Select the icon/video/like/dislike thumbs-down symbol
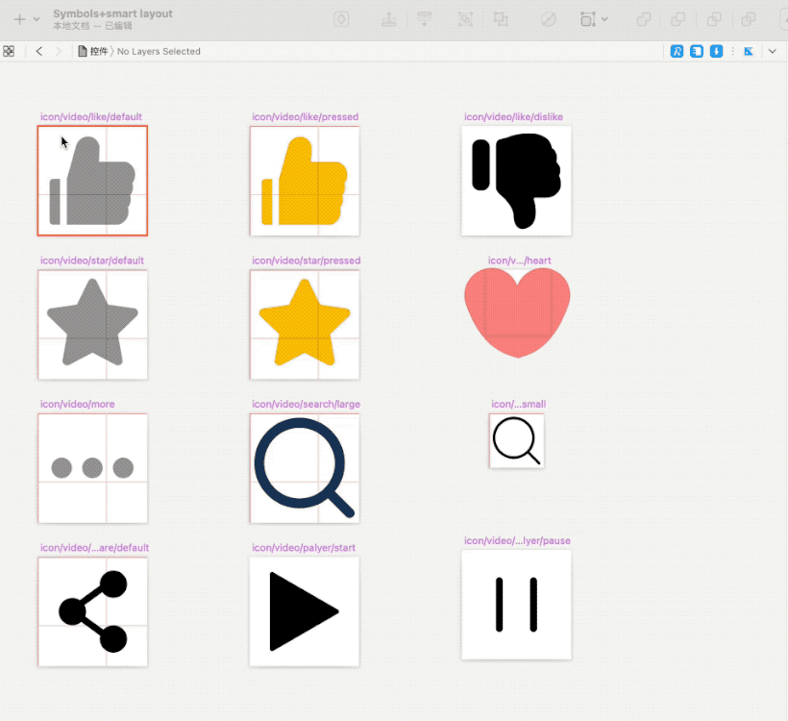This screenshot has width=788, height=721. click(x=516, y=181)
